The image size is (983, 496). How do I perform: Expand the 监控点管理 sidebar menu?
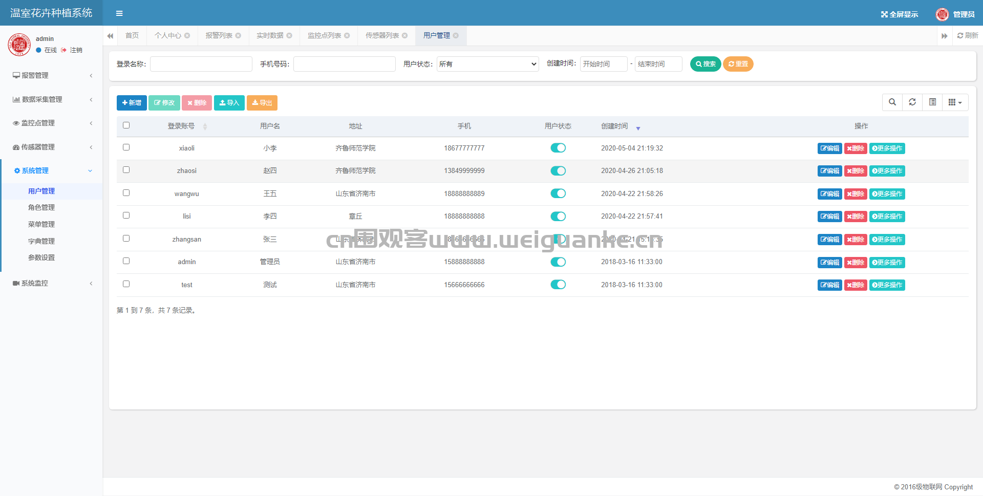pos(51,123)
